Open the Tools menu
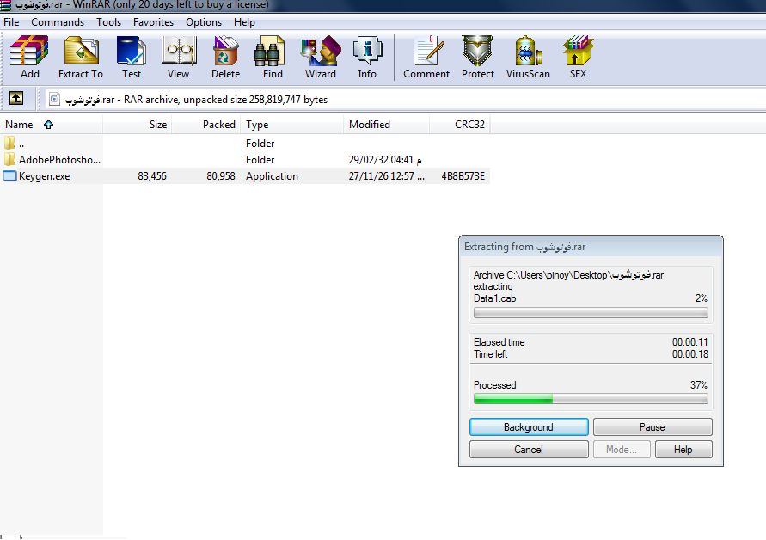This screenshot has width=766, height=540. coord(108,22)
